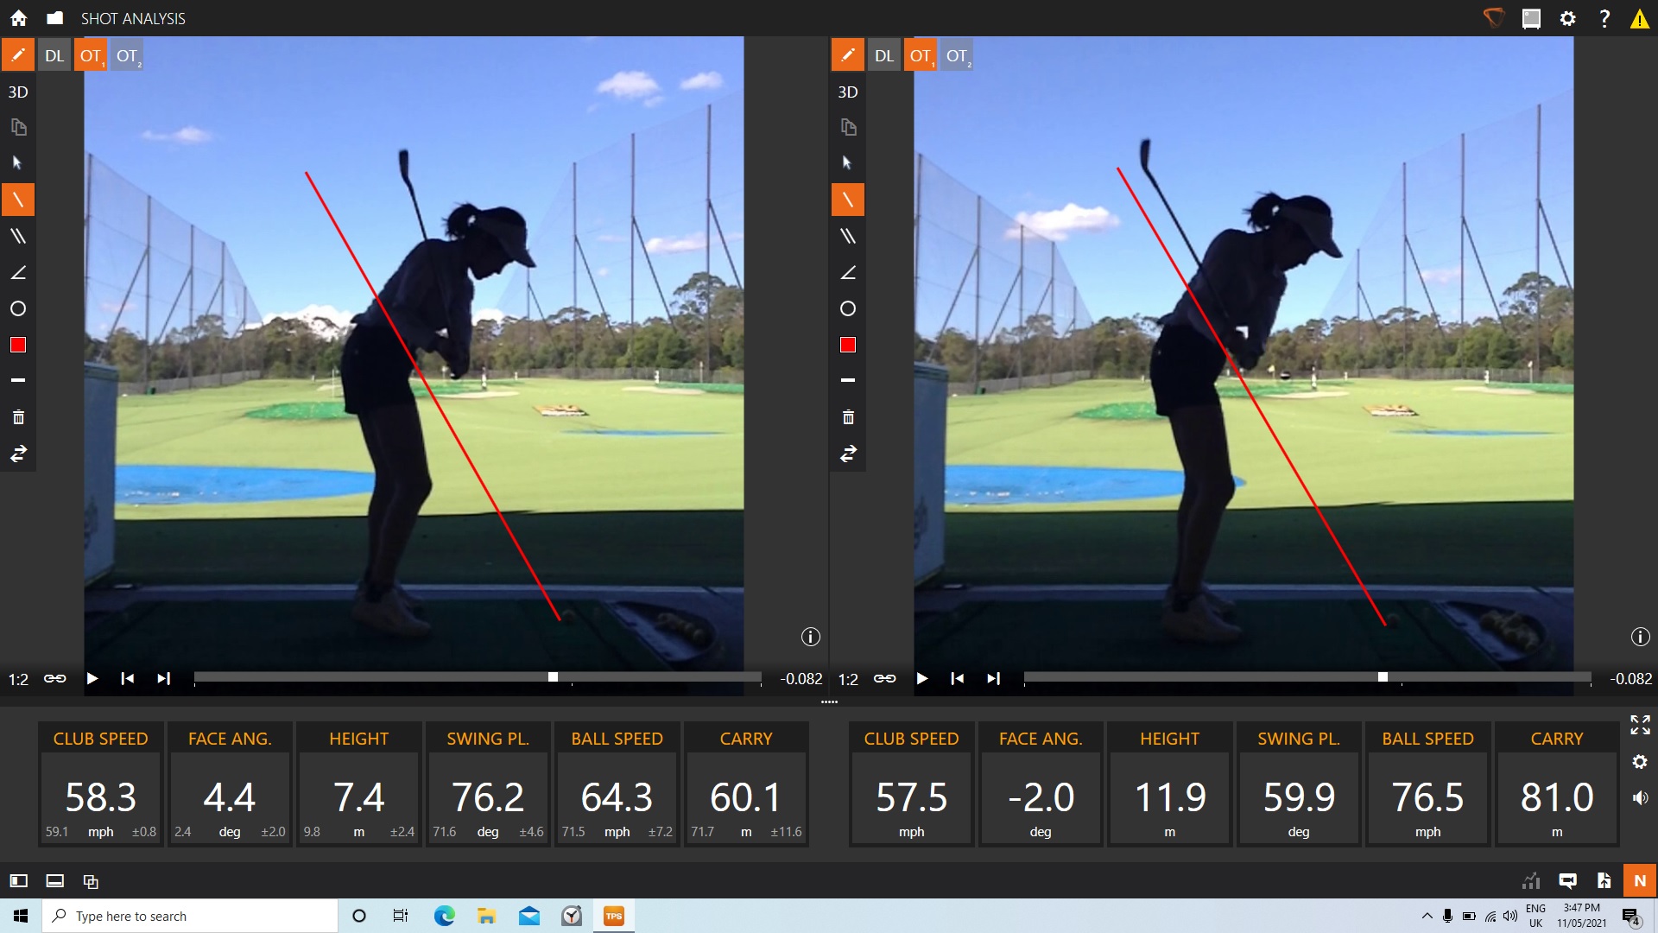Select the single line draw tool in left panel
Image resolution: width=1658 pixels, height=933 pixels.
pos(18,200)
